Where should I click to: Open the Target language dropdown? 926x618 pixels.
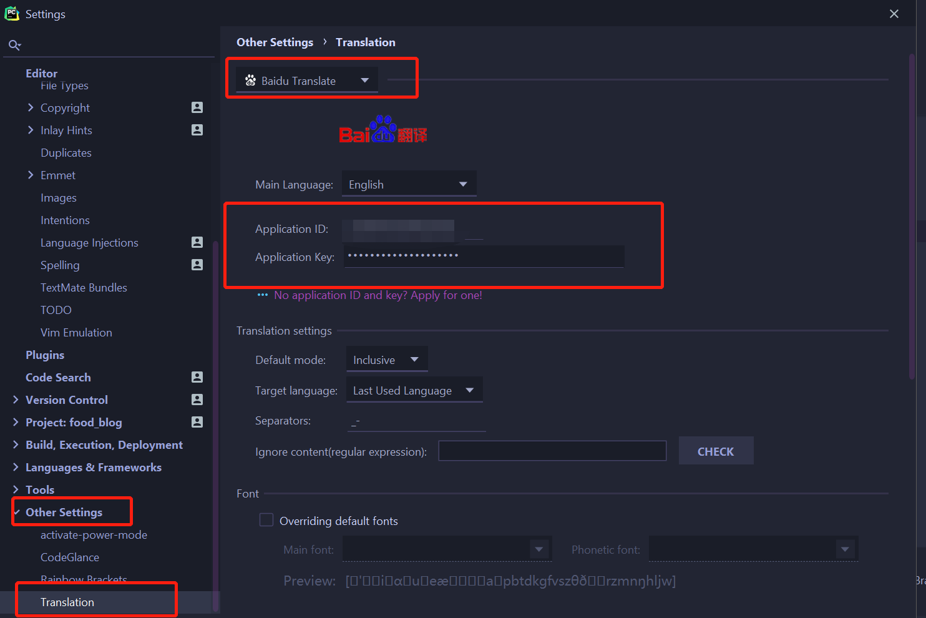(414, 390)
